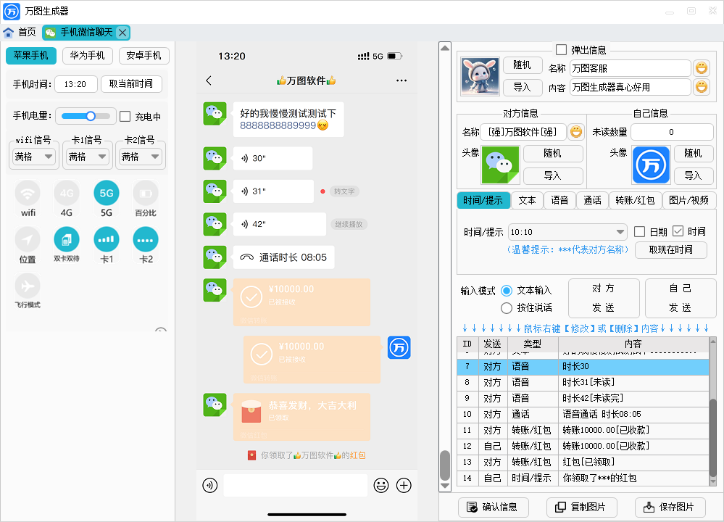This screenshot has height=522, width=724.
Task: Open emoji picker for 弹出信息 内容 field
Action: (702, 87)
